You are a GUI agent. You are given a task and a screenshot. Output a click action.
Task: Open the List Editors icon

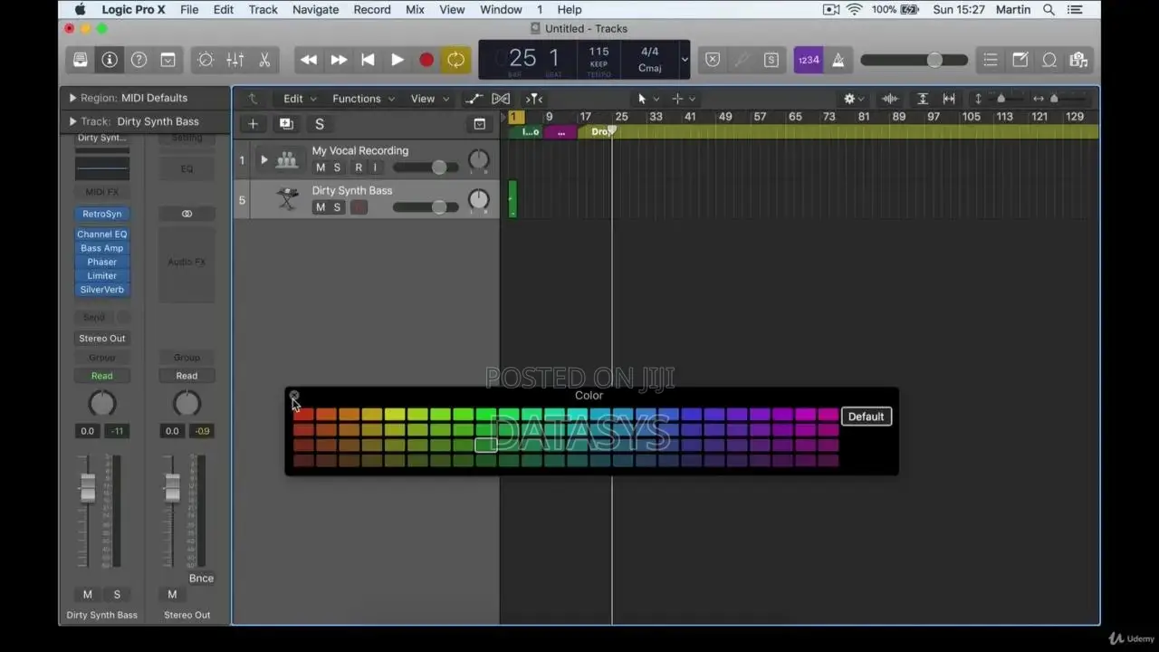tap(991, 60)
